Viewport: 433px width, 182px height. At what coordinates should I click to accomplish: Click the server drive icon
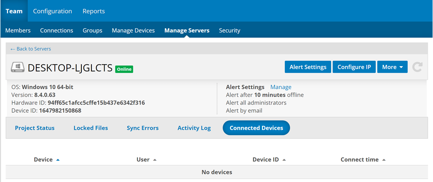[x=17, y=67]
